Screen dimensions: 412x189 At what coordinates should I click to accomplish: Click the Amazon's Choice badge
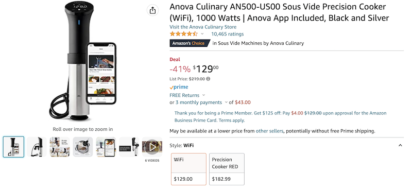point(190,43)
